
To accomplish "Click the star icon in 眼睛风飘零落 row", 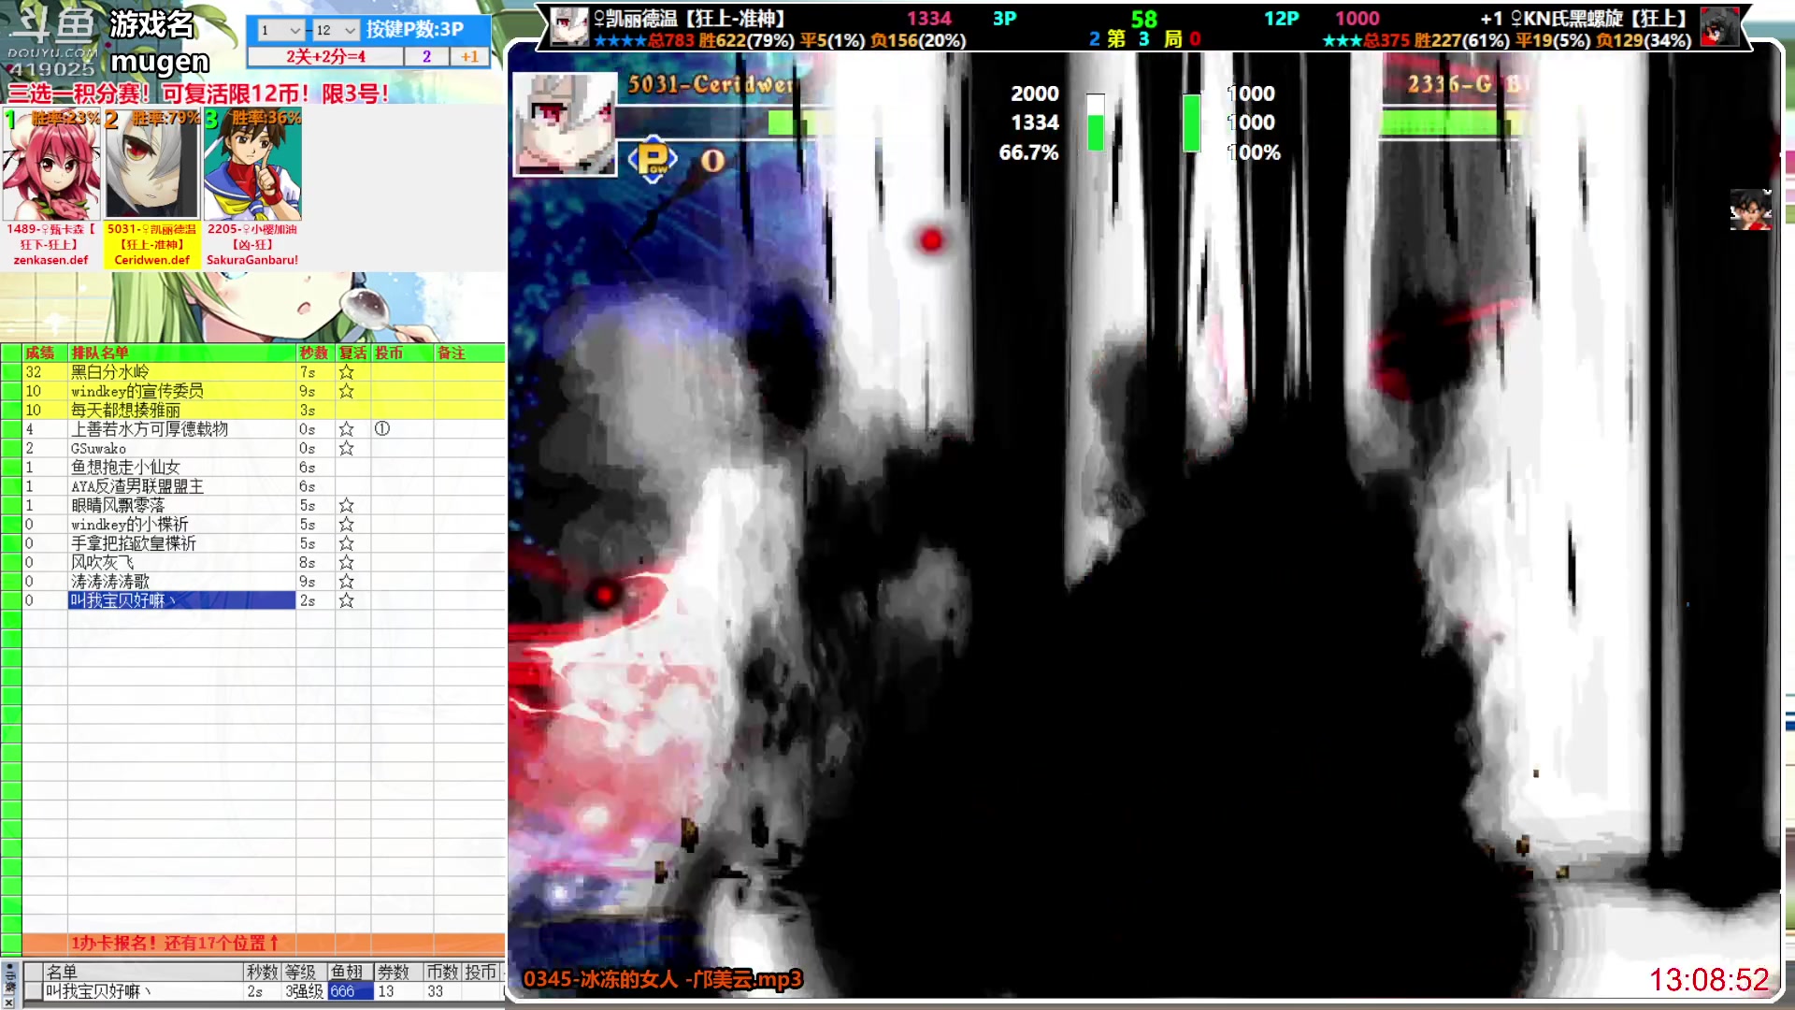I will click(346, 505).
